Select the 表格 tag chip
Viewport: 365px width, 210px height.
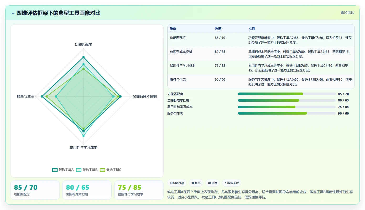(x=196, y=183)
